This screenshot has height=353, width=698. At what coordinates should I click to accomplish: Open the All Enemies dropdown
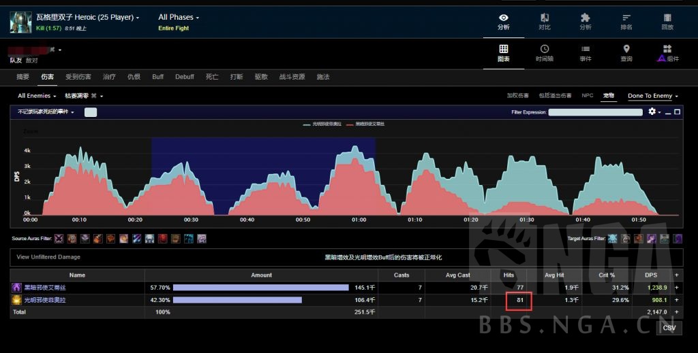(x=37, y=96)
